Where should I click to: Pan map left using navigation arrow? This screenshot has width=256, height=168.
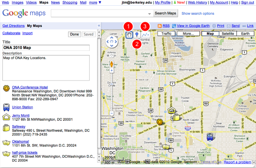click(108, 42)
